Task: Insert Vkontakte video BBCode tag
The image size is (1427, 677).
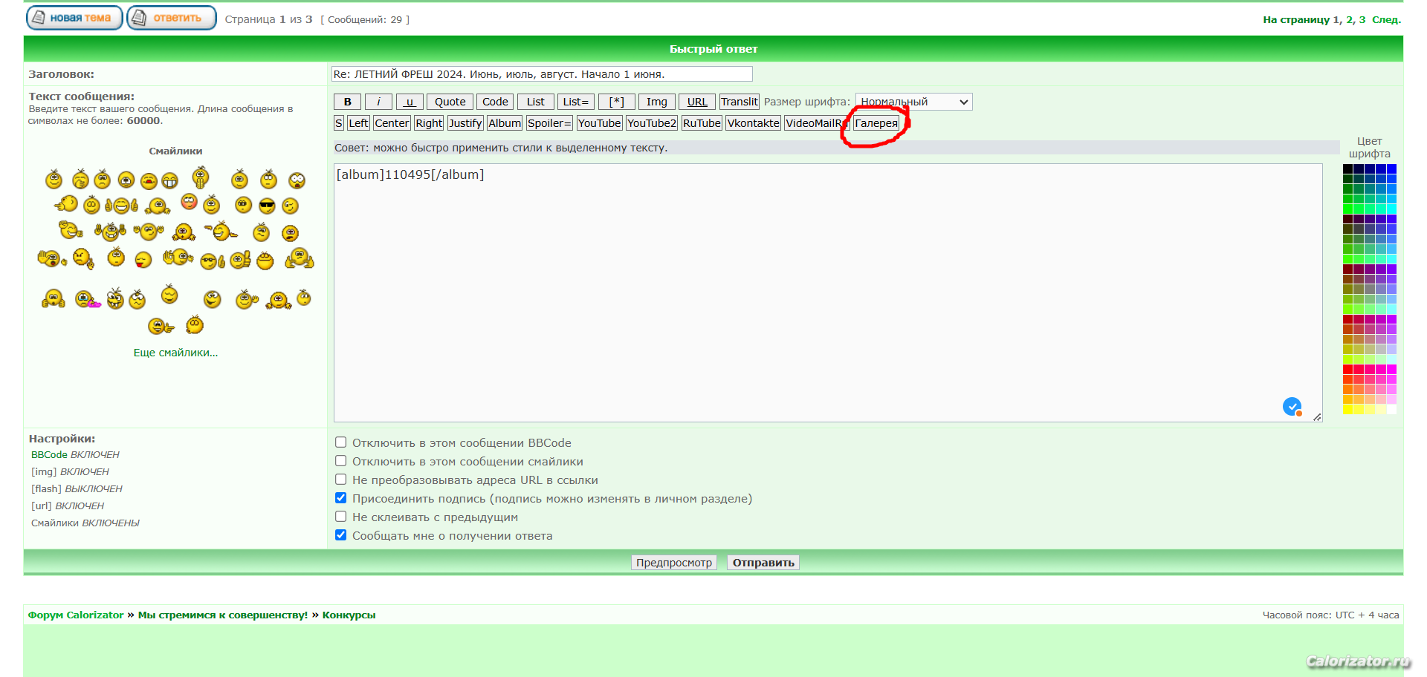Action: pyautogui.click(x=754, y=123)
